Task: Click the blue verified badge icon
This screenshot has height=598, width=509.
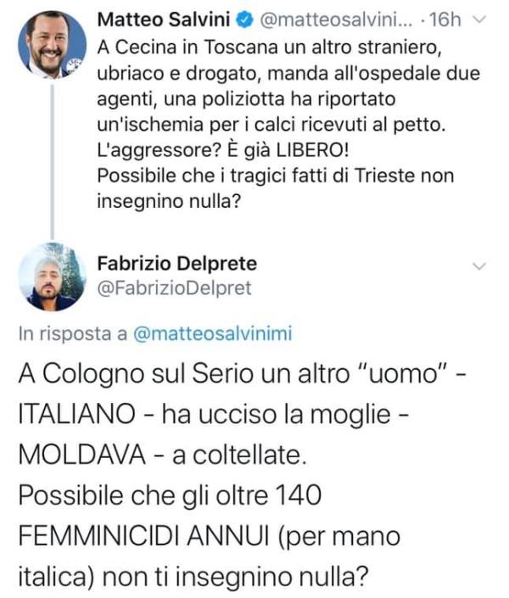Action: coord(245,20)
